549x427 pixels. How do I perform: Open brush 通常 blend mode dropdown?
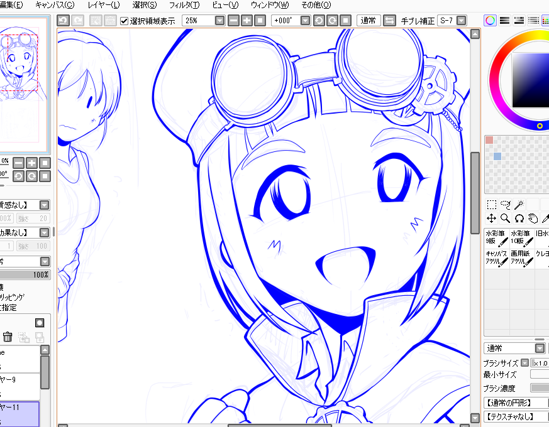coord(540,348)
